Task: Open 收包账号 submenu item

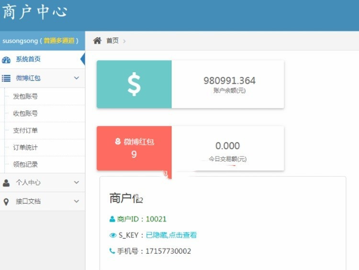Action: coord(25,114)
